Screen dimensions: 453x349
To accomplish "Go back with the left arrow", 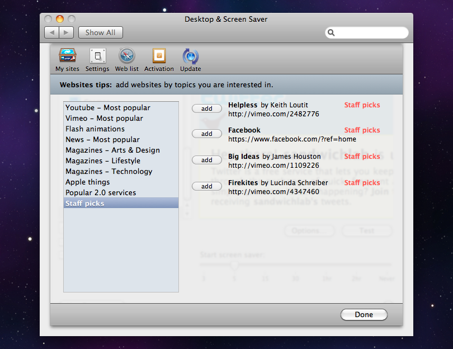I will coord(52,33).
